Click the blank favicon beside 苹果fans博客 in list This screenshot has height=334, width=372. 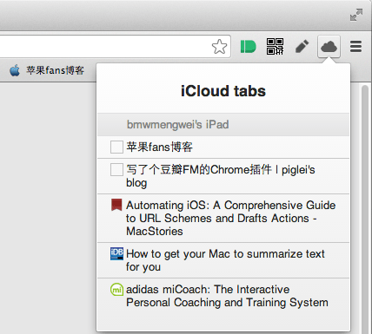click(x=116, y=147)
